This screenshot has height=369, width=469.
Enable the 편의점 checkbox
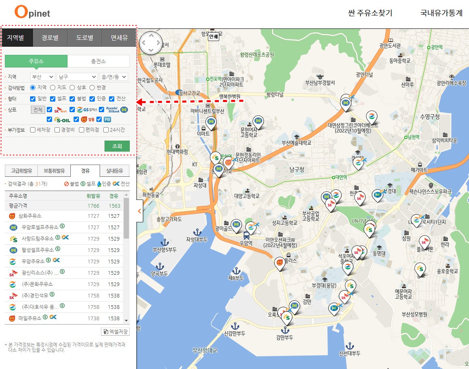coord(81,130)
